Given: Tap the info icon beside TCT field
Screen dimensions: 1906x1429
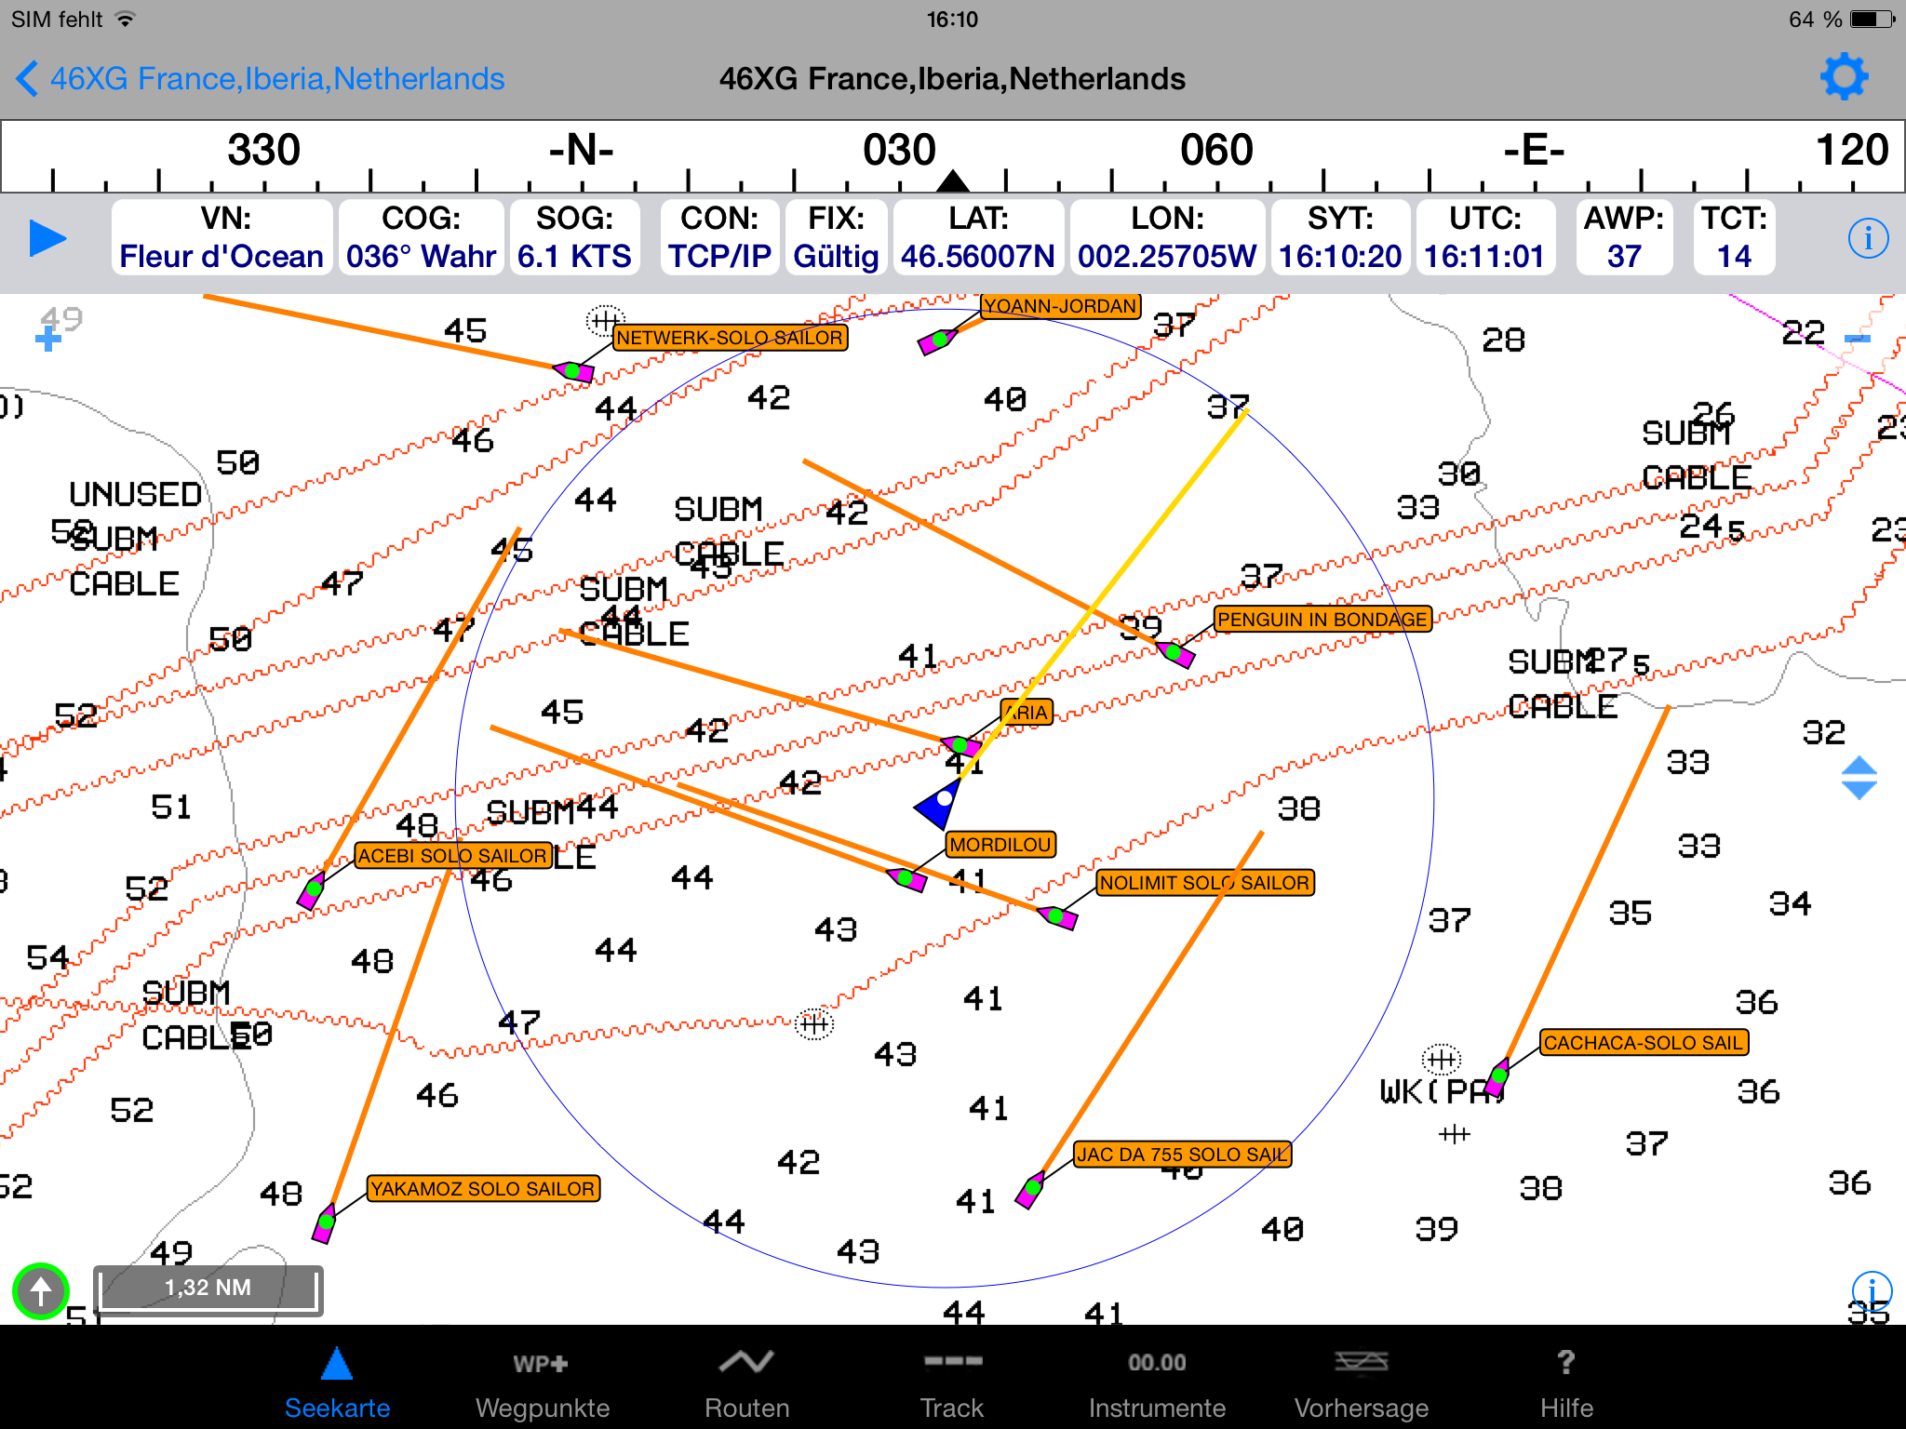Looking at the screenshot, I should point(1867,239).
